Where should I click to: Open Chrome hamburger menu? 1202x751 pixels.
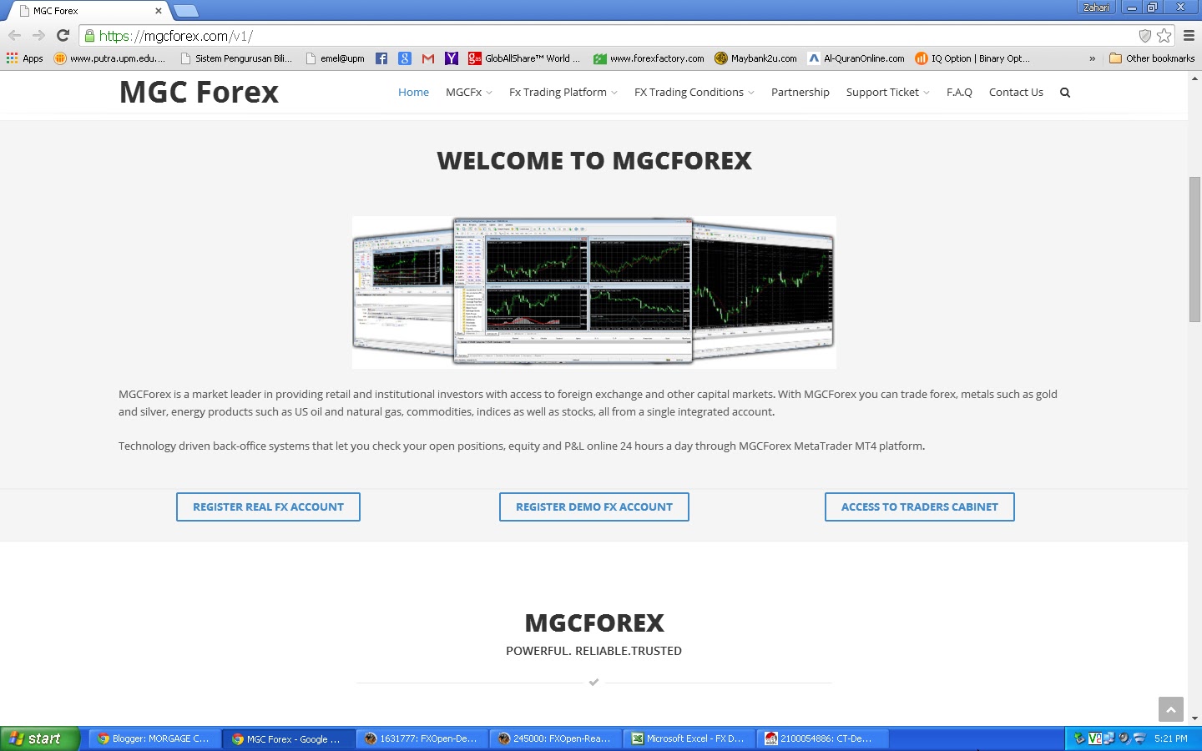pyautogui.click(x=1189, y=35)
